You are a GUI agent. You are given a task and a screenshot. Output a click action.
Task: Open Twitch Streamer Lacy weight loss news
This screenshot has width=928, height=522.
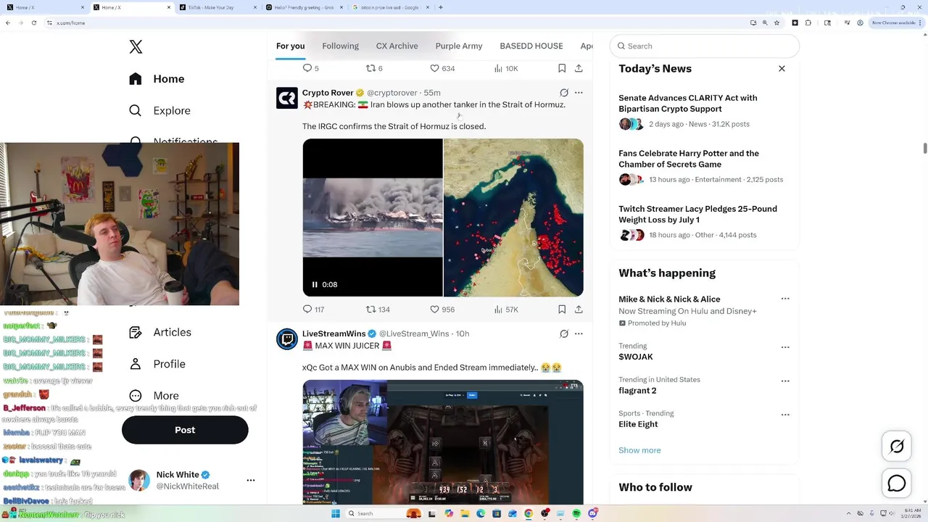coord(697,214)
